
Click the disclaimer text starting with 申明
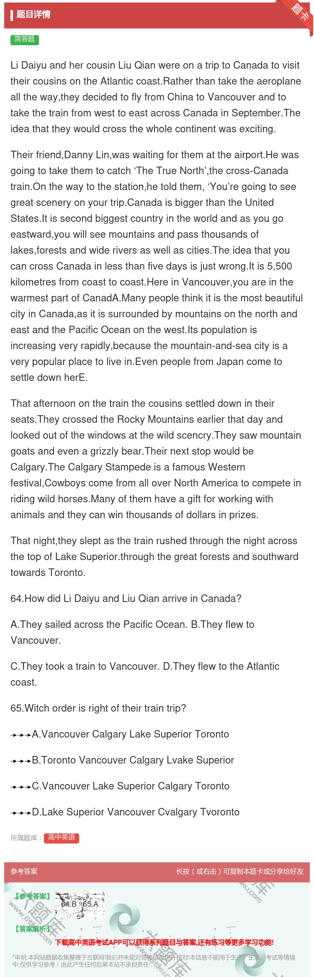[x=154, y=961]
